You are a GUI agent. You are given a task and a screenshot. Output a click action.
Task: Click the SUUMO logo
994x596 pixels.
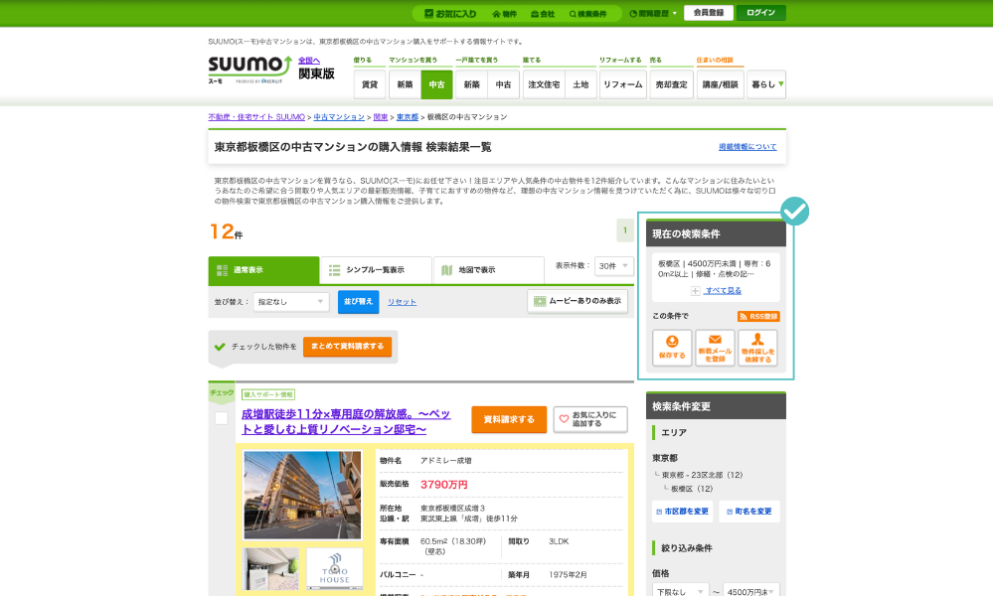coord(249,70)
